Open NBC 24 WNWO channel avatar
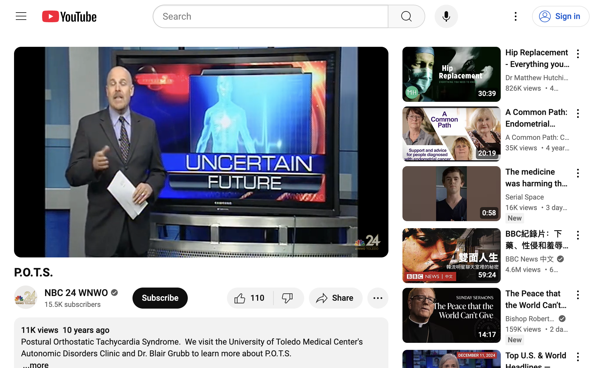Screen dimensions: 599x368 coord(26,298)
